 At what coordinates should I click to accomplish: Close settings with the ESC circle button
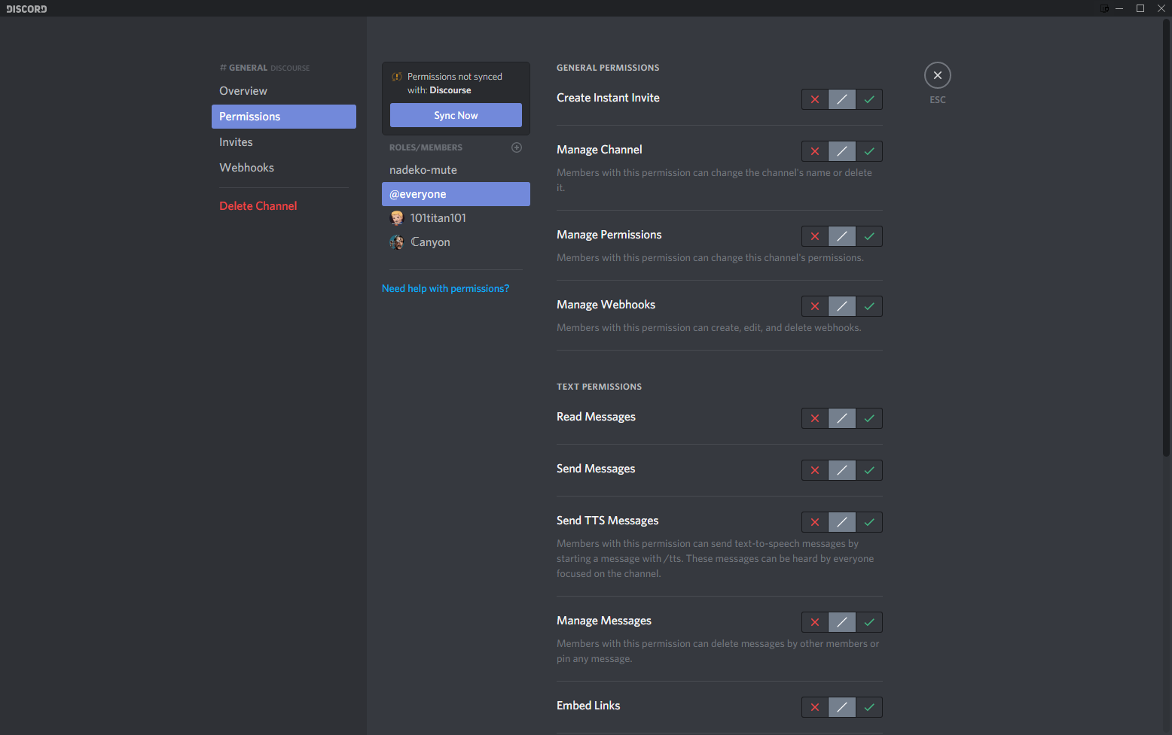pyautogui.click(x=937, y=75)
